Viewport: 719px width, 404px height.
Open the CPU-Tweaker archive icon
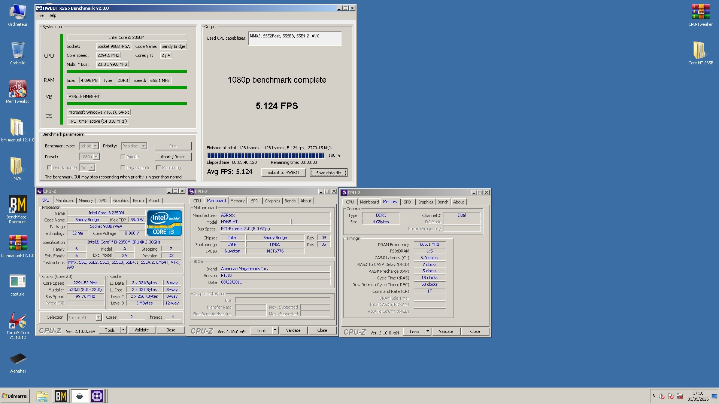[x=700, y=16]
